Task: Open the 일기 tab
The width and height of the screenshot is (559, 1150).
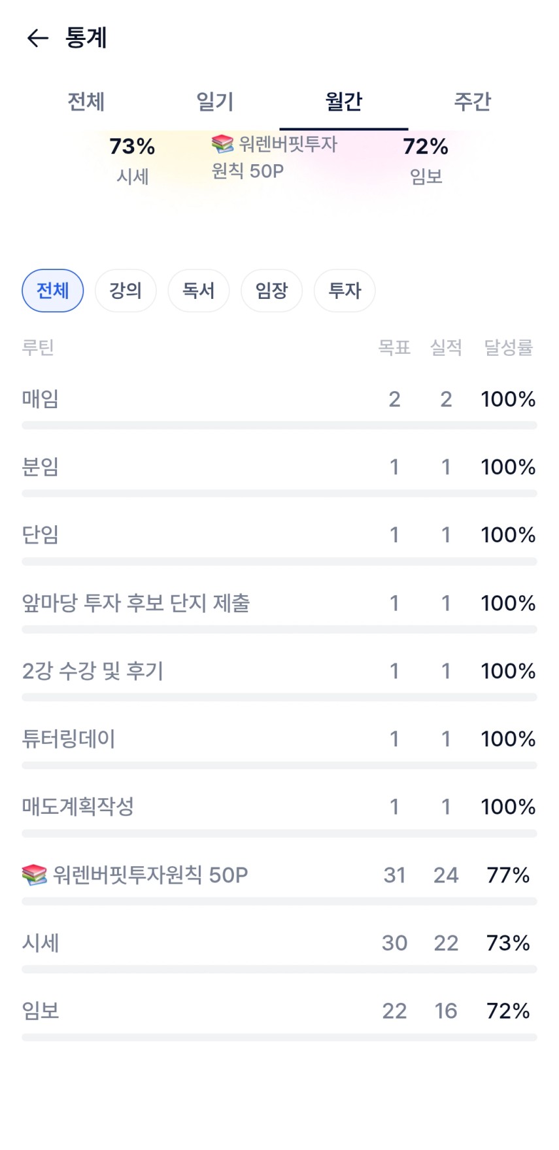Action: [x=214, y=102]
